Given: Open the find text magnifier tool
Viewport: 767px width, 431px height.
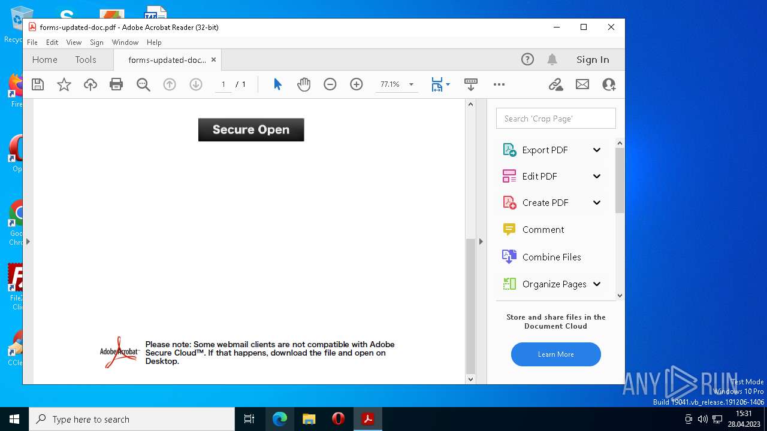Looking at the screenshot, I should [x=143, y=84].
